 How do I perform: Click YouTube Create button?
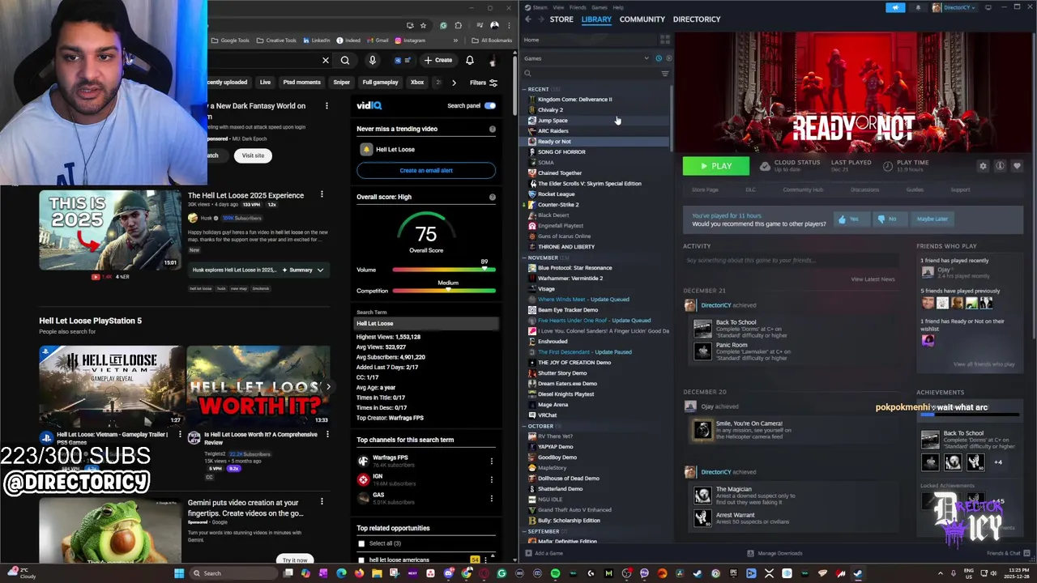coord(438,60)
